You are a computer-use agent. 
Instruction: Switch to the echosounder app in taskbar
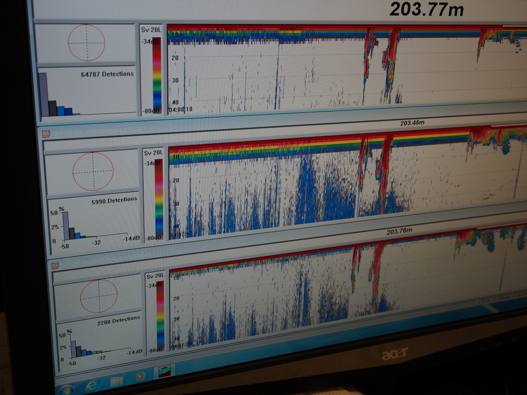165,371
